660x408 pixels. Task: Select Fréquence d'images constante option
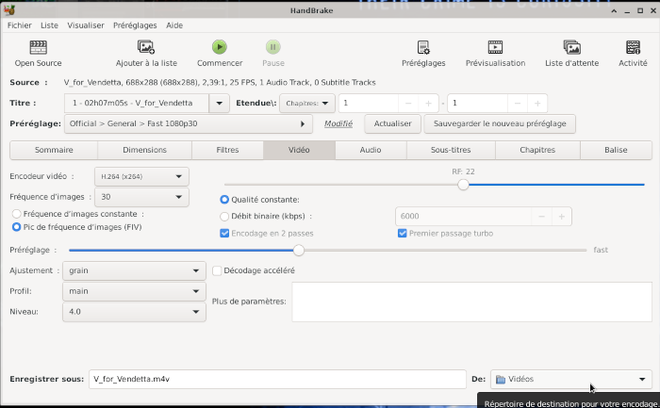pos(17,214)
